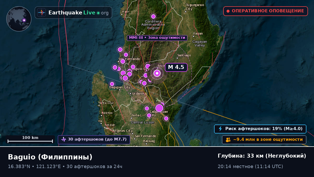
Task: Click the Botolan town label
Action: tap(110, 125)
